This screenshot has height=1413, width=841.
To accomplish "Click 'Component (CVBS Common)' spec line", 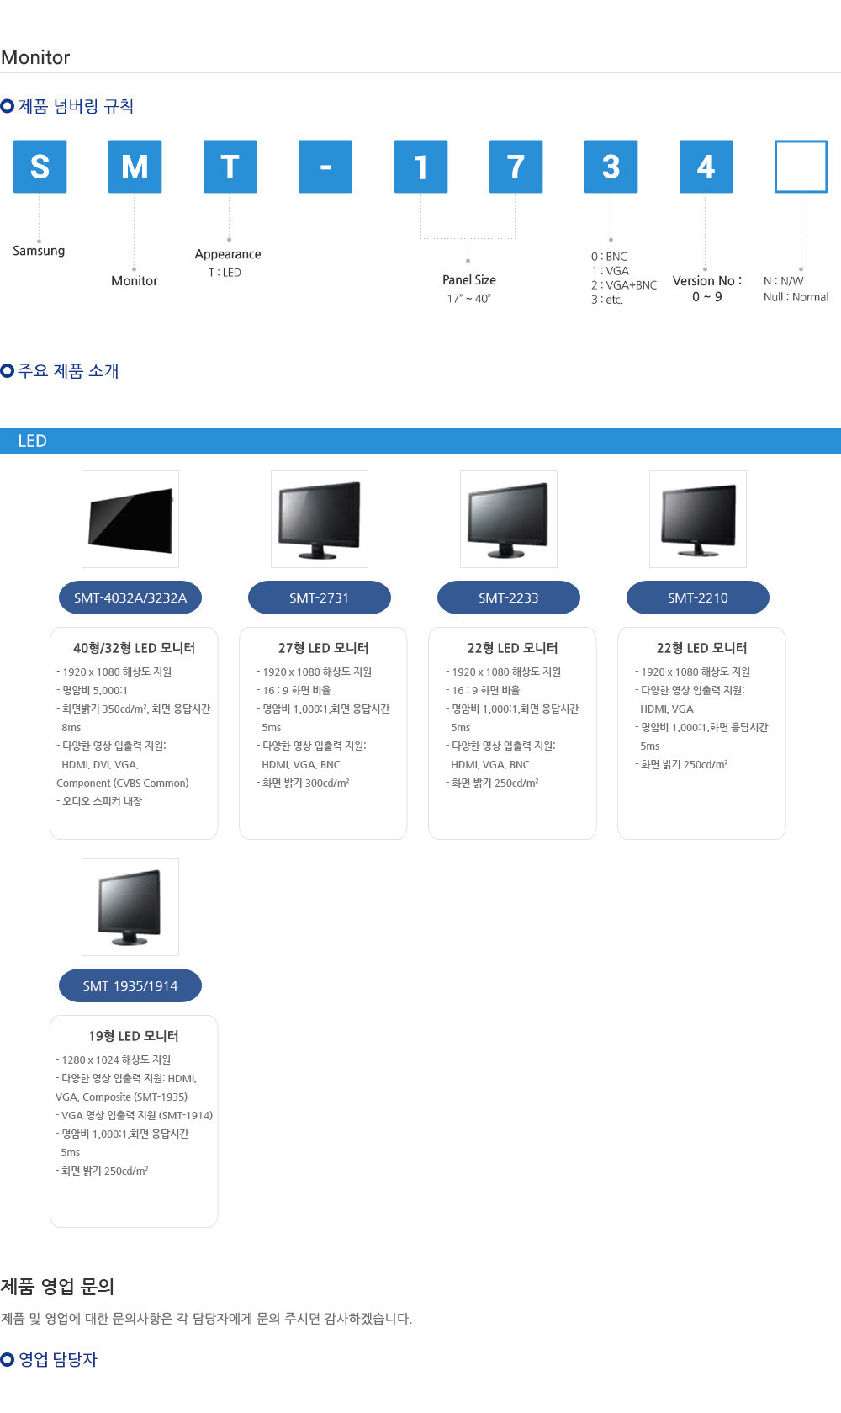I will click(123, 783).
